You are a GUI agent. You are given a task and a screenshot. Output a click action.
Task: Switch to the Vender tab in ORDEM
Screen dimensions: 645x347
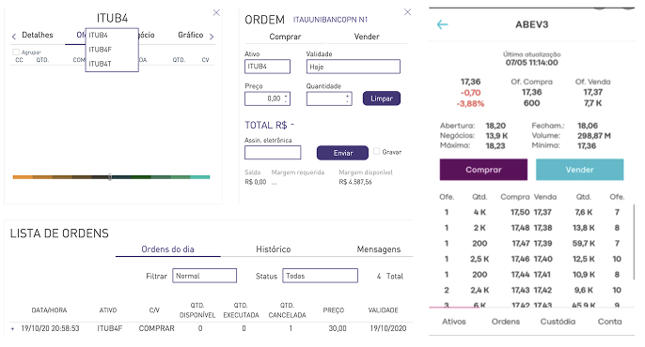point(367,37)
